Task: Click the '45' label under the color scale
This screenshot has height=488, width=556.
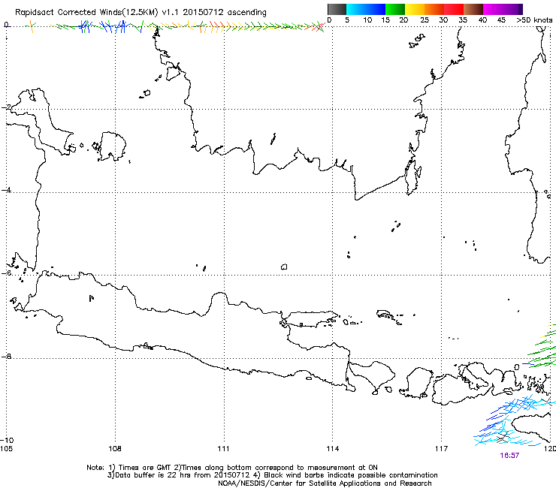Action: coord(501,20)
